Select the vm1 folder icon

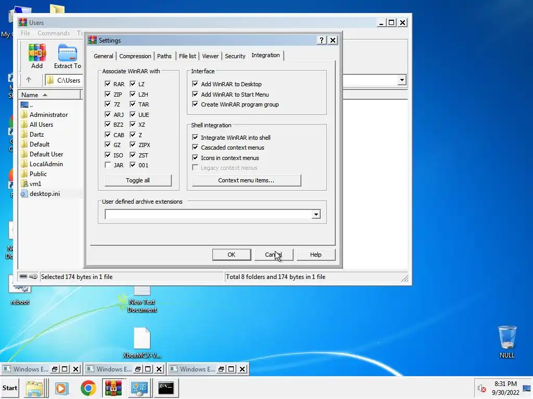24,183
